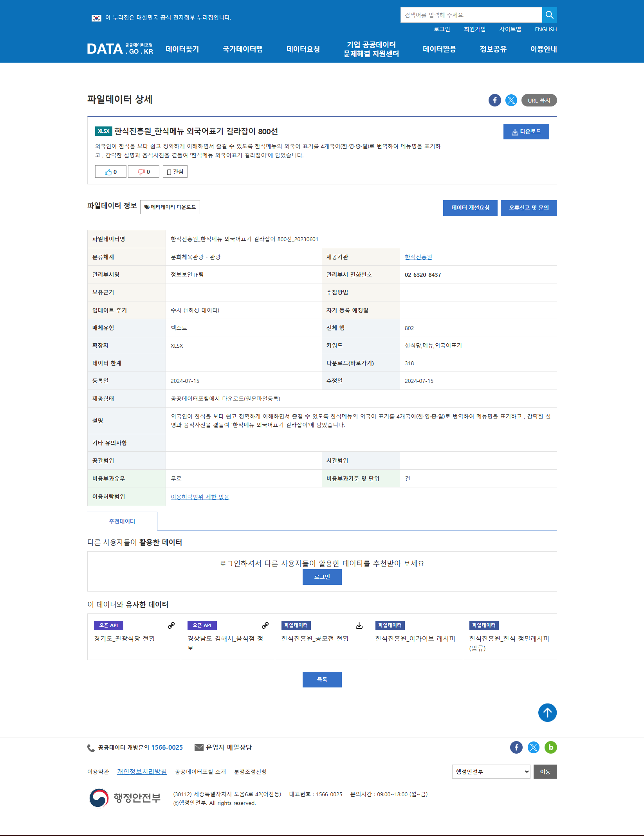
Task: Share page via X icon near title
Action: click(x=511, y=100)
